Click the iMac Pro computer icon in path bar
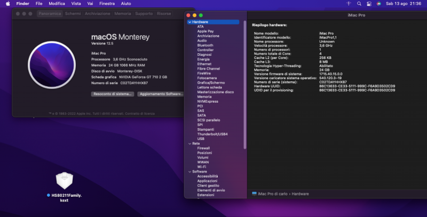The image size is (427, 217). (x=254, y=194)
